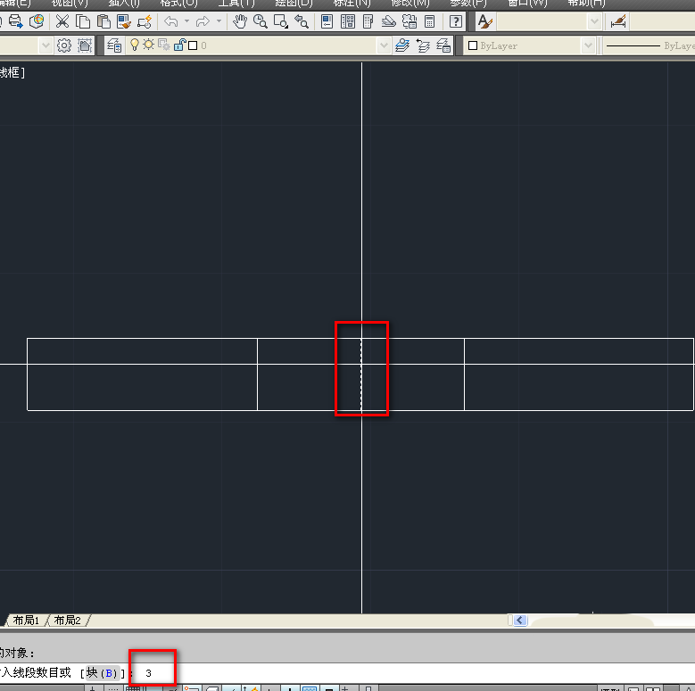Click the Paste clipboard icon
The image size is (695, 691).
click(103, 21)
